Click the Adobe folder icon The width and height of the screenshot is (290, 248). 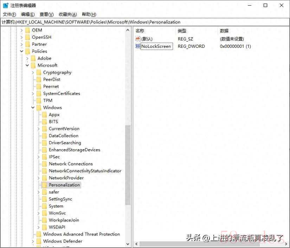point(33,58)
